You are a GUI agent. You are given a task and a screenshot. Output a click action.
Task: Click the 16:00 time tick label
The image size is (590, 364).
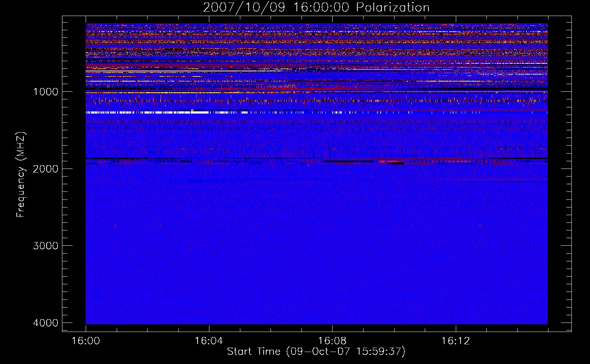tap(86, 341)
